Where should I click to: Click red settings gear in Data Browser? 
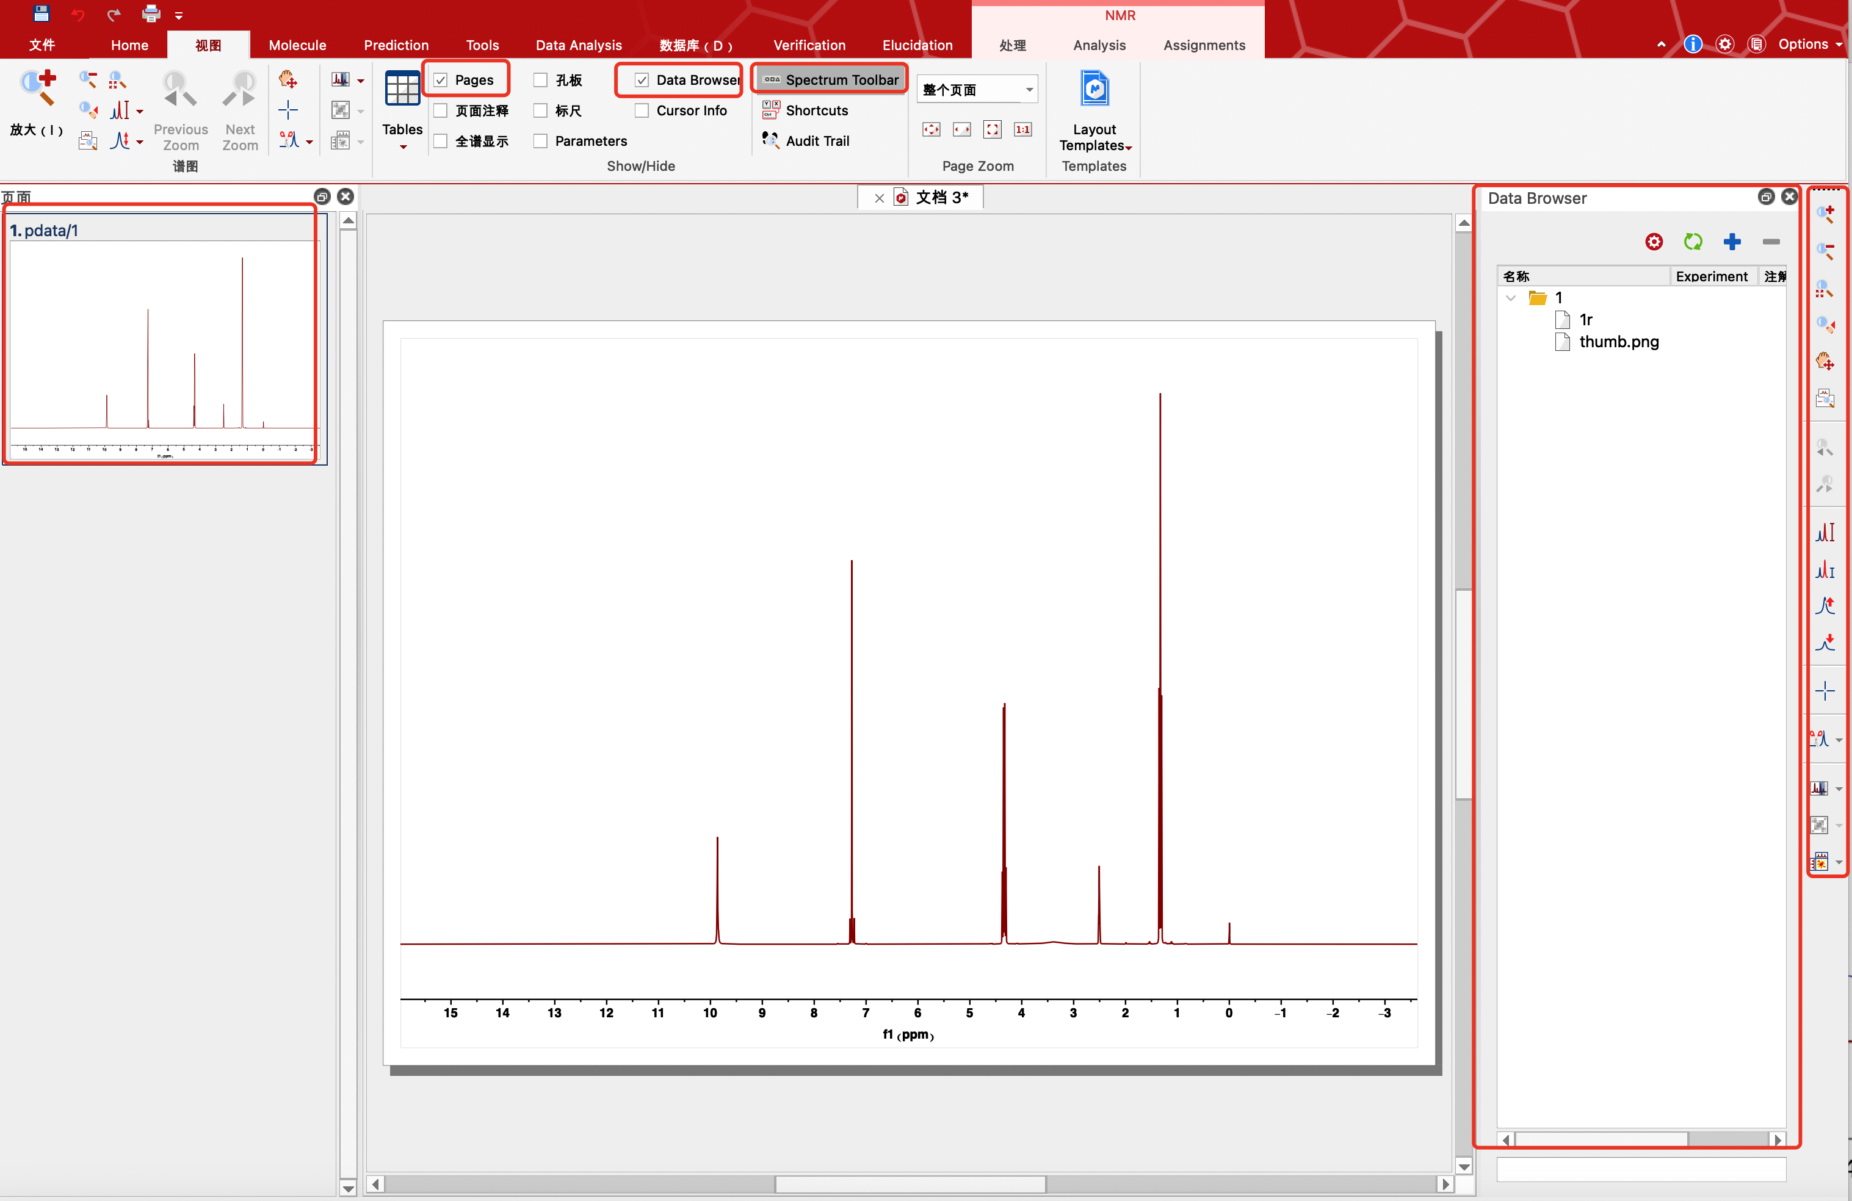click(1654, 242)
